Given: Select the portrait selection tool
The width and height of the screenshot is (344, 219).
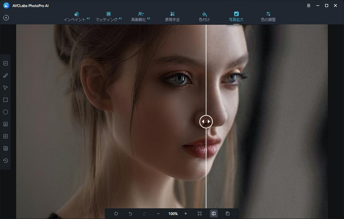Looking at the screenshot, I should point(5,124).
